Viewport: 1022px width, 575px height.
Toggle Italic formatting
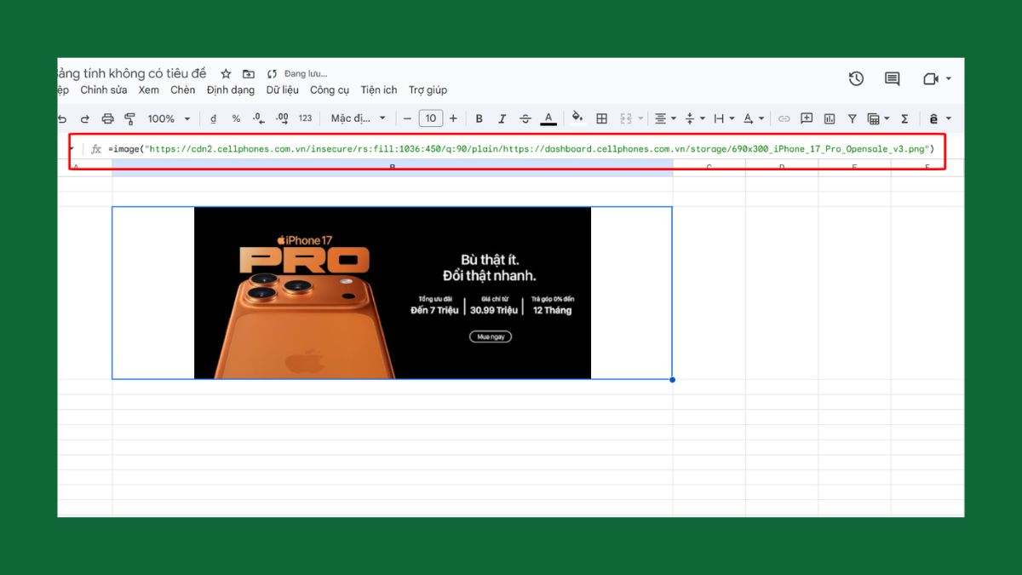[502, 118]
